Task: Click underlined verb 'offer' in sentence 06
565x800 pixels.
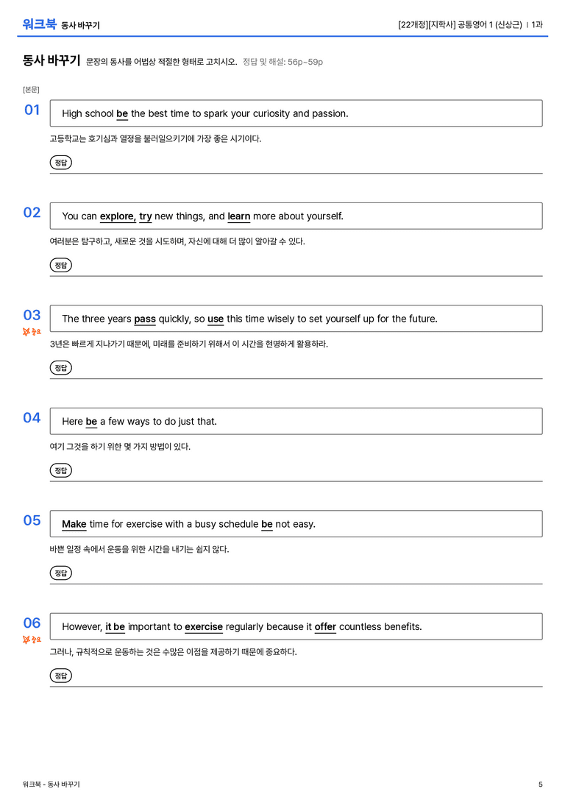Action: pyautogui.click(x=325, y=626)
